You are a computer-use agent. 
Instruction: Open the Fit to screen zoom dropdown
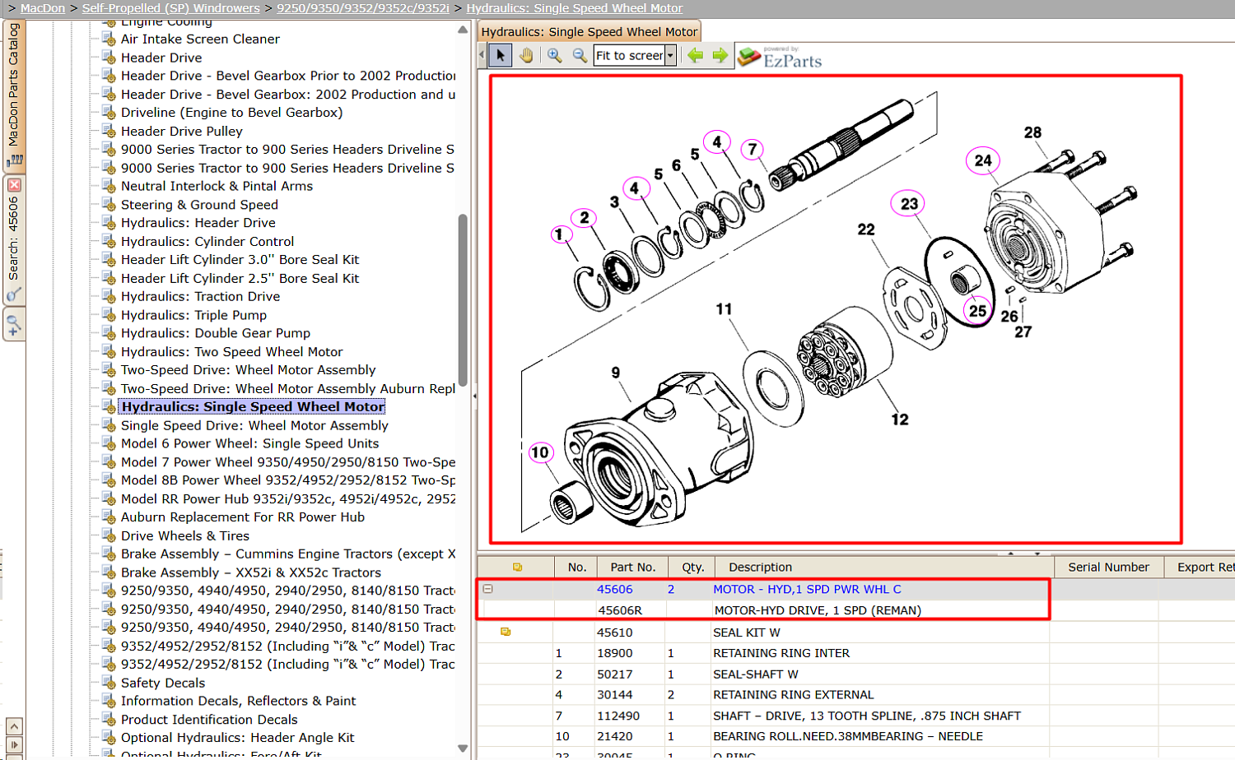pos(670,55)
